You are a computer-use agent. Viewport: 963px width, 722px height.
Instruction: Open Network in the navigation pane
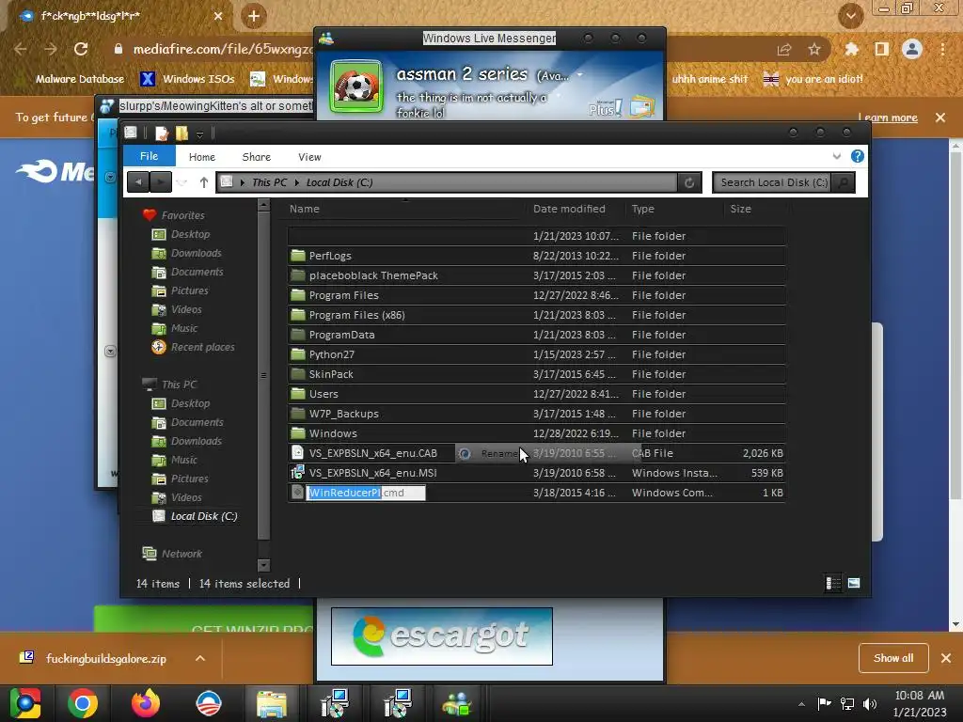point(182,554)
